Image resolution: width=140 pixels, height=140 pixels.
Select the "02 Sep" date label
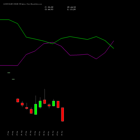pos(44,133)
